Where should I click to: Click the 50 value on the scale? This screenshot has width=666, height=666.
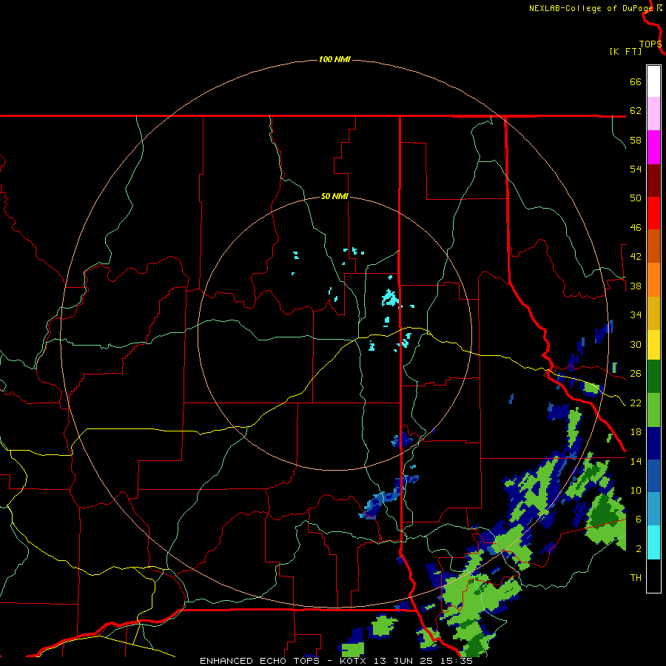click(x=636, y=198)
